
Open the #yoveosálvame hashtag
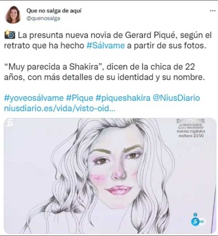coord(34,98)
